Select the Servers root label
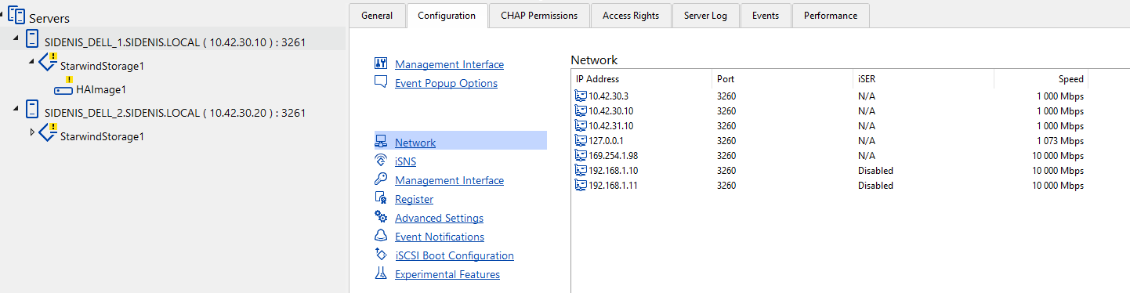The height and width of the screenshot is (293, 1130). click(x=49, y=18)
